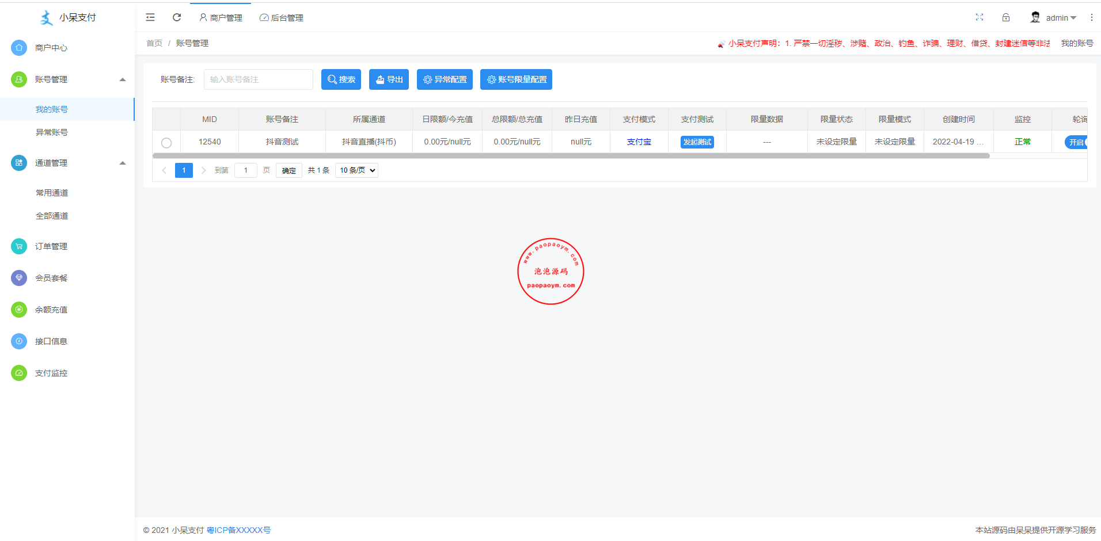The image size is (1101, 541).
Task: Select 异常账号 in the sidebar menu
Action: point(52,132)
